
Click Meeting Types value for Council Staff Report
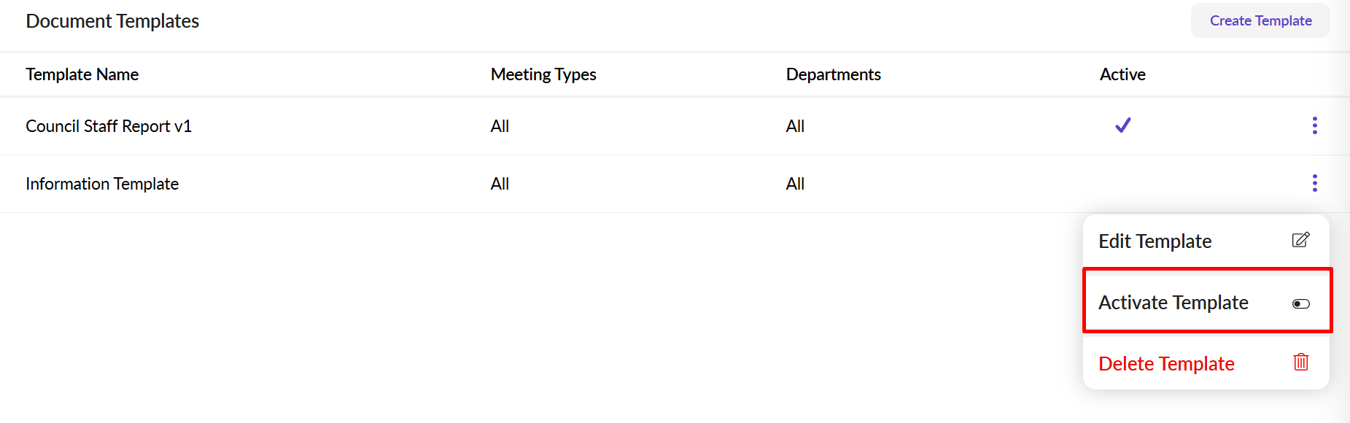click(x=500, y=126)
